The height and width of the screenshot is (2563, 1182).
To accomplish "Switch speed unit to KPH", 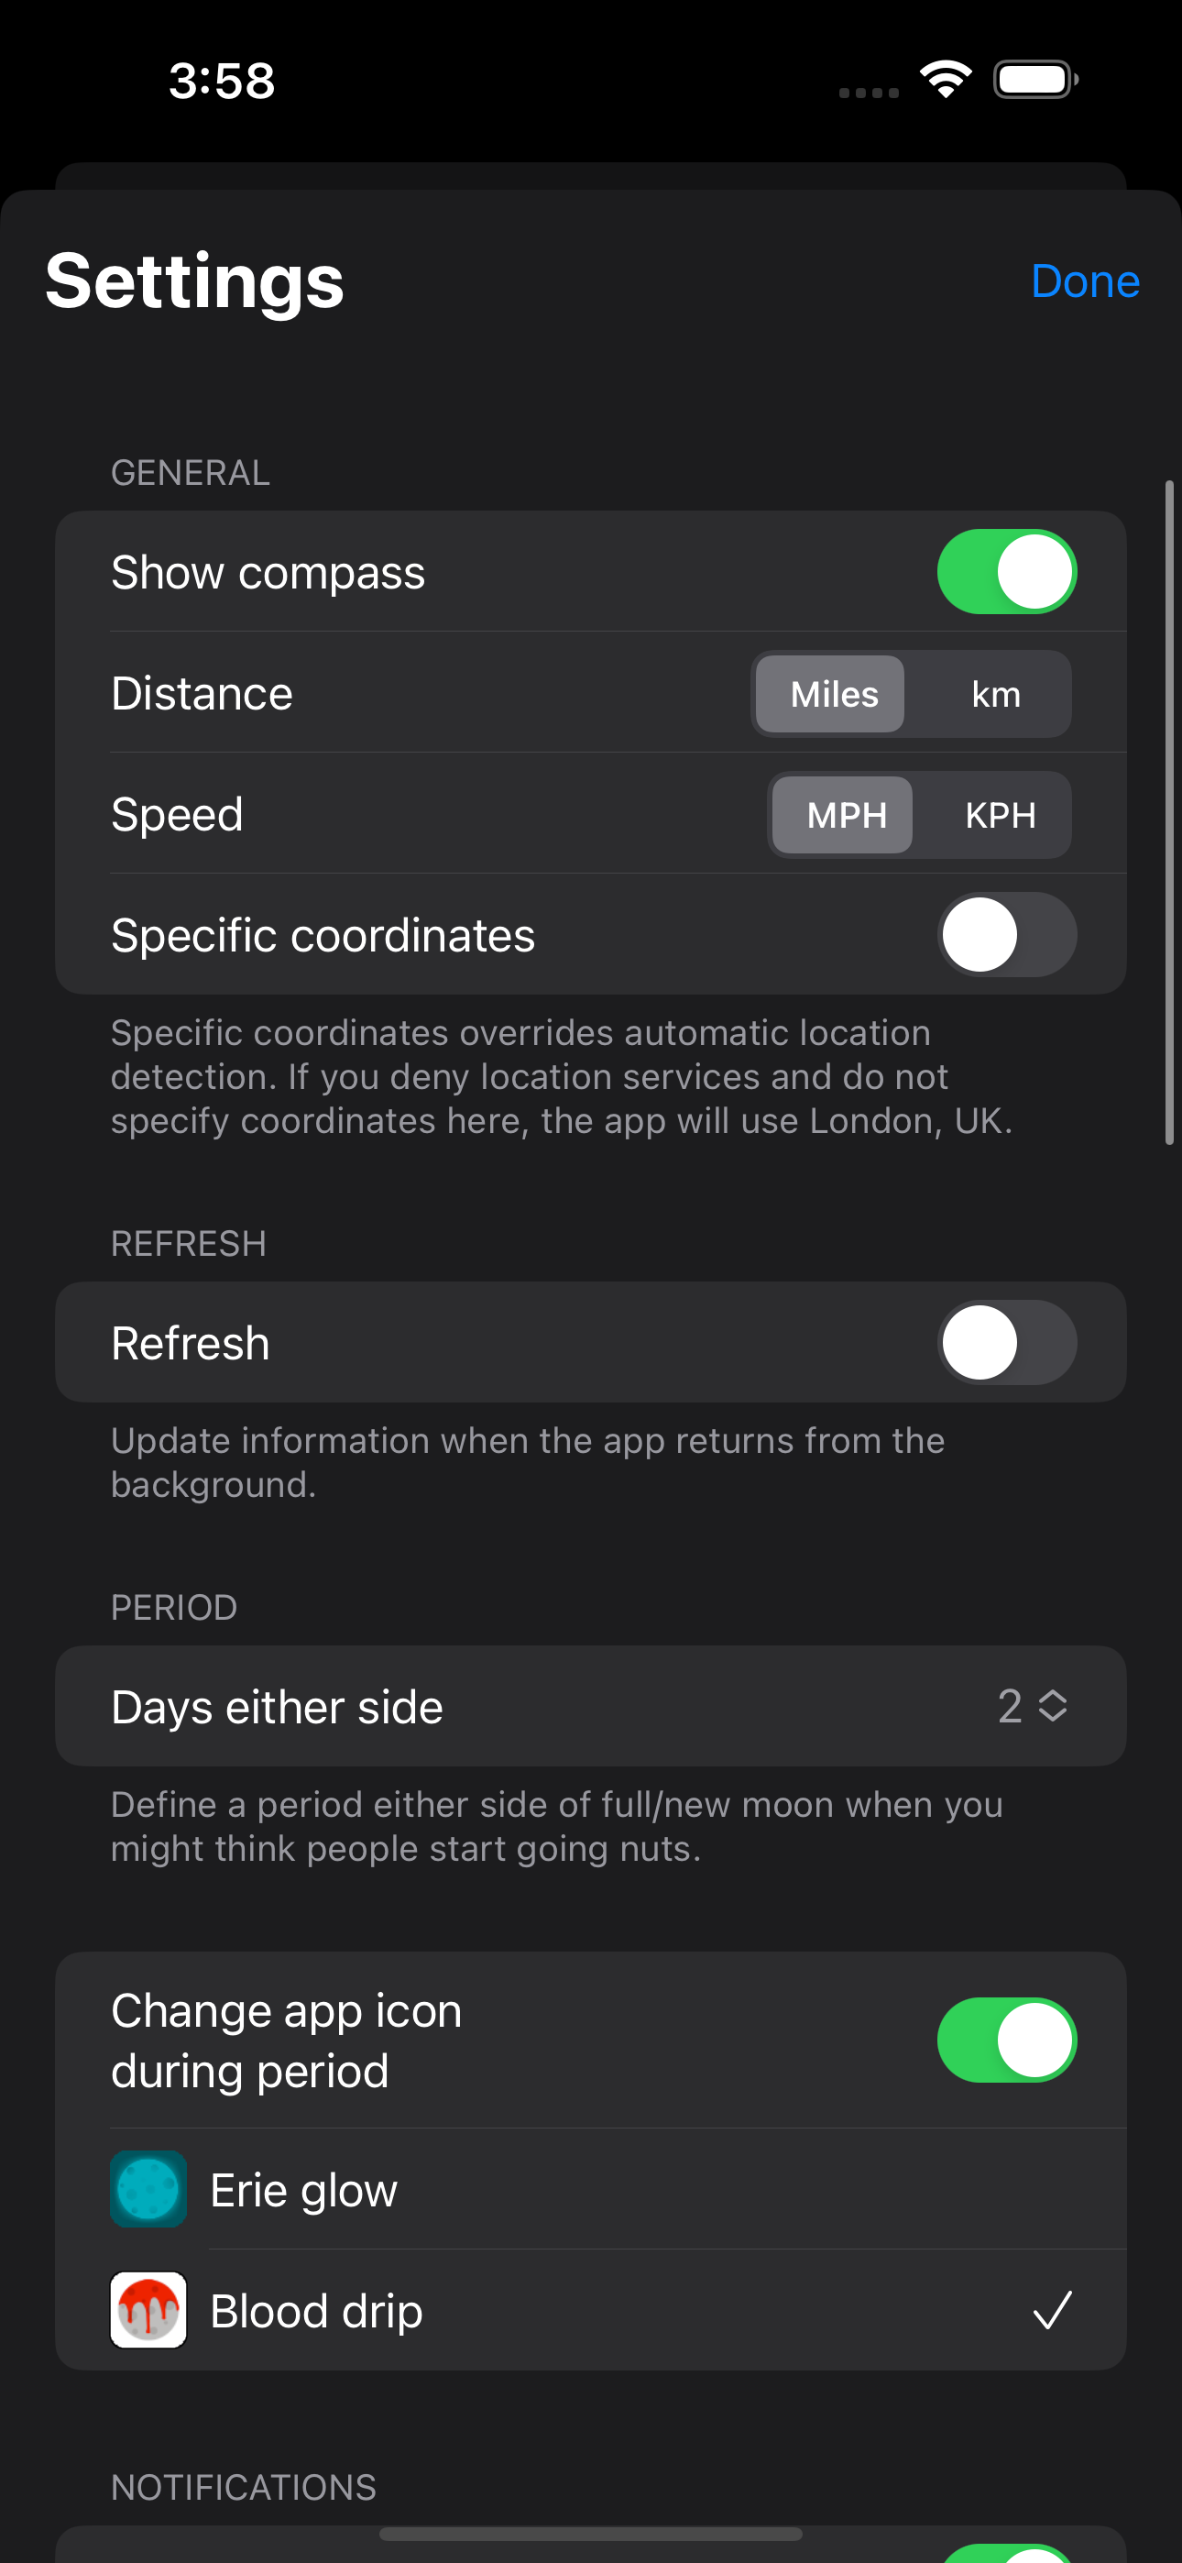I will 1000,815.
